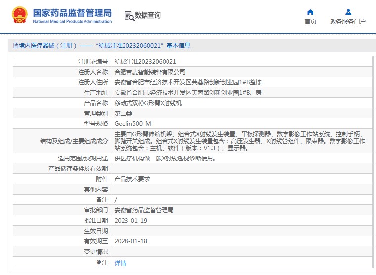Click the 政务服务门户 user icon
376x275 pixels.
348,12
